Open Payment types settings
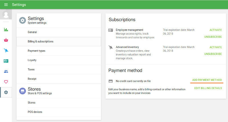Viewport: 228px width, 122px height. (36, 51)
